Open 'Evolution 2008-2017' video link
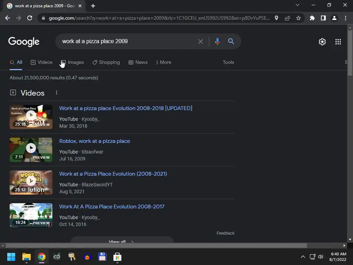The height and width of the screenshot is (265, 353). point(112,207)
